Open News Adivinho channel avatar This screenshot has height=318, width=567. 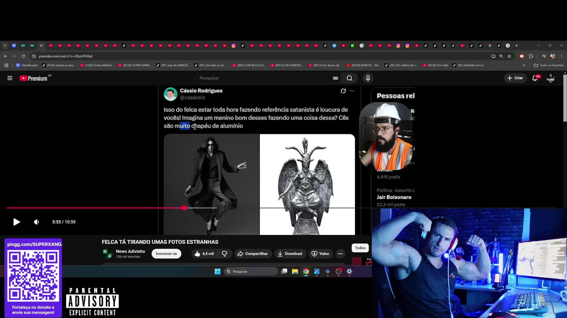click(107, 254)
